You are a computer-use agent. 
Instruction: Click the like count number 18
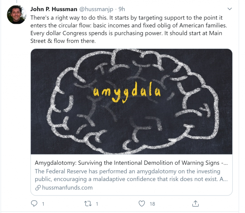[x=152, y=204]
